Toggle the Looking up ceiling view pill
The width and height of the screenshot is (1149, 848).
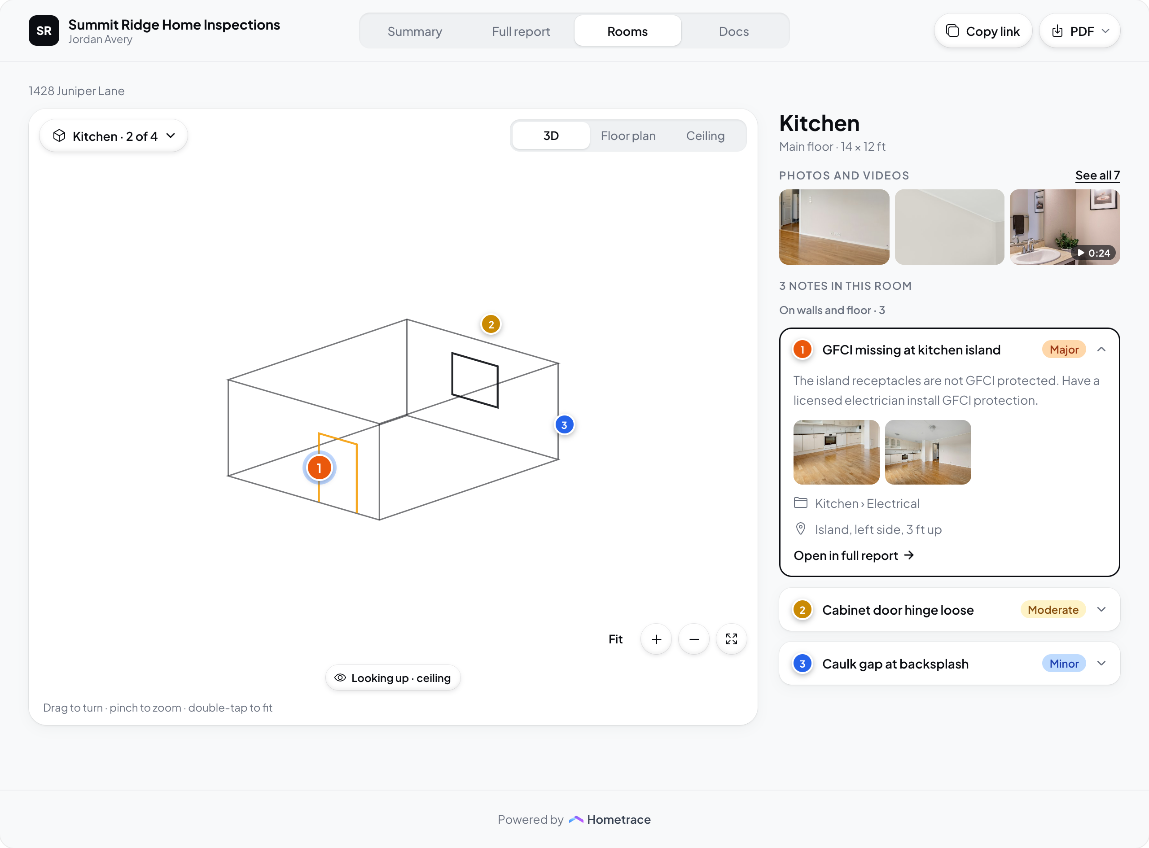[393, 678]
